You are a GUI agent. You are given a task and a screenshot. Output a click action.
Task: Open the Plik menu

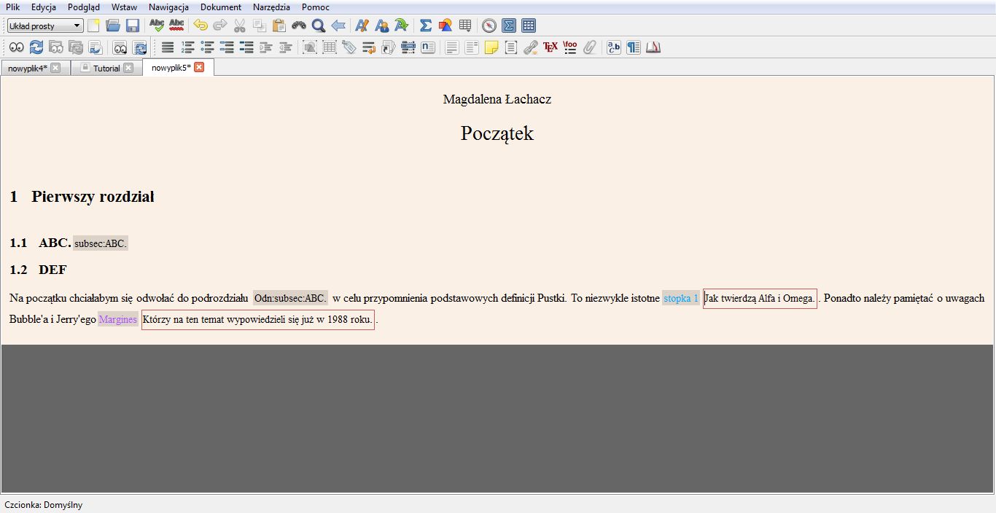coord(12,7)
